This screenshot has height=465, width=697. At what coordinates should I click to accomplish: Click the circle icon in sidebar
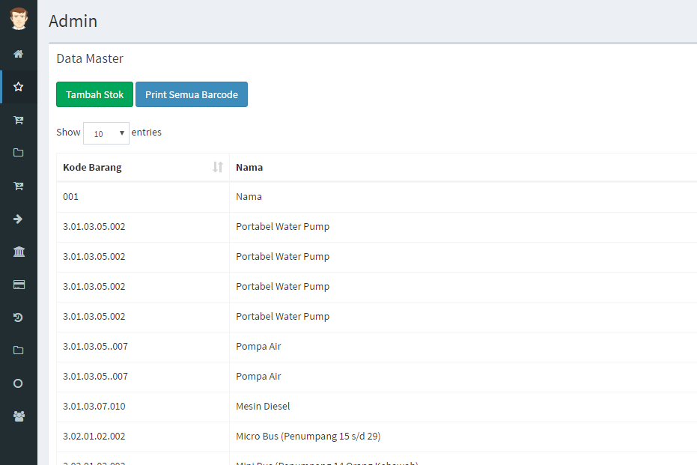pyautogui.click(x=18, y=383)
